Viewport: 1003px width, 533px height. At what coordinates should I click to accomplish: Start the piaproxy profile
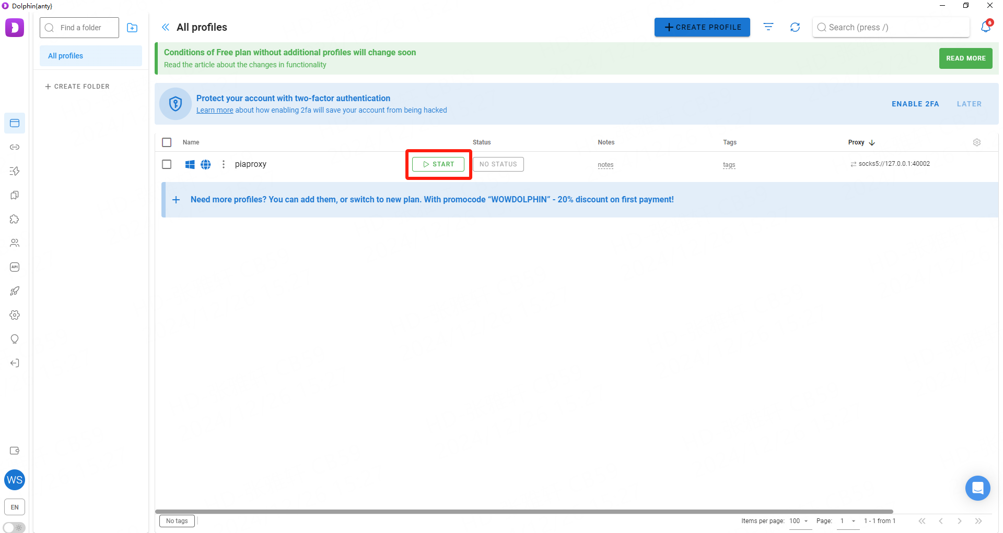438,164
